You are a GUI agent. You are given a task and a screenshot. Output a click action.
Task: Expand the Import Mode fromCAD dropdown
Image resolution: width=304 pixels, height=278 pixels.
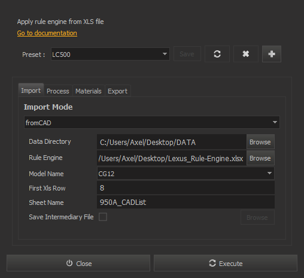[152, 122]
